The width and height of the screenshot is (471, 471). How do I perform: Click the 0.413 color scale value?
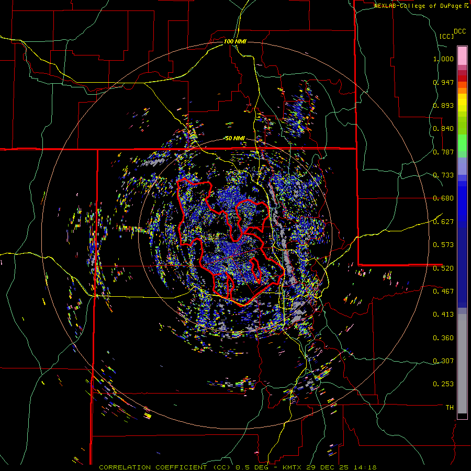pyautogui.click(x=443, y=315)
